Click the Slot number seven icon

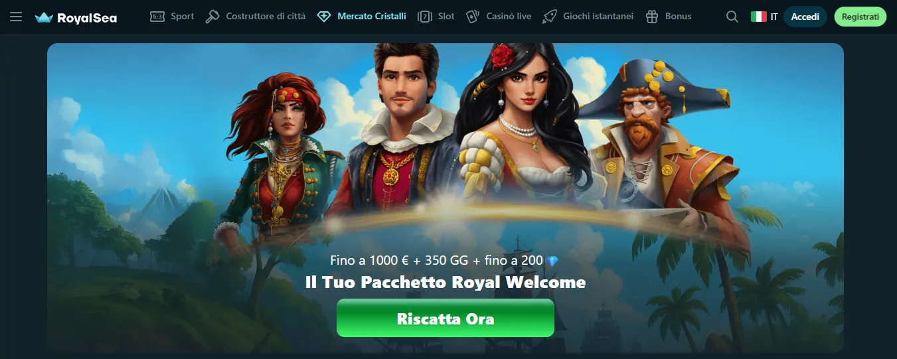(x=425, y=17)
